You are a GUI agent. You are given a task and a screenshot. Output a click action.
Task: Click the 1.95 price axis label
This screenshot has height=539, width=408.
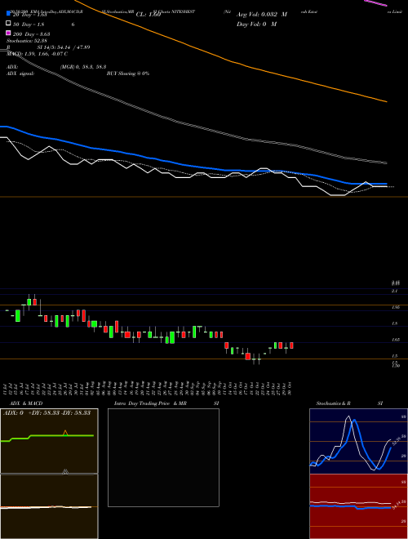(x=396, y=307)
